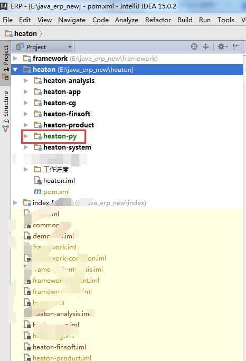Toggle the 7: Structure side tab
This screenshot has height=361, width=246.
[x=5, y=110]
